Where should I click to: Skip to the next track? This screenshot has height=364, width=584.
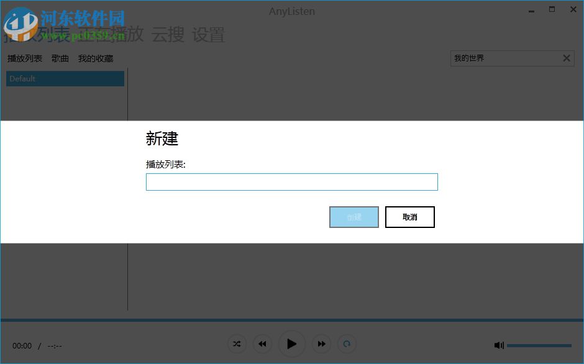point(321,344)
